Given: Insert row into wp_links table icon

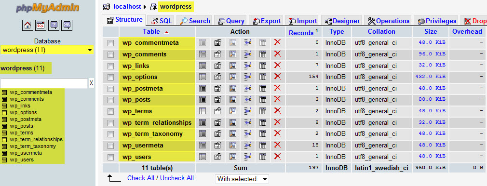Looking at the screenshot, I should click(x=247, y=66).
